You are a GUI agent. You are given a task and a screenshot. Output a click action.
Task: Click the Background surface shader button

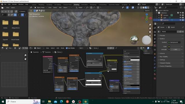click(x=174, y=42)
